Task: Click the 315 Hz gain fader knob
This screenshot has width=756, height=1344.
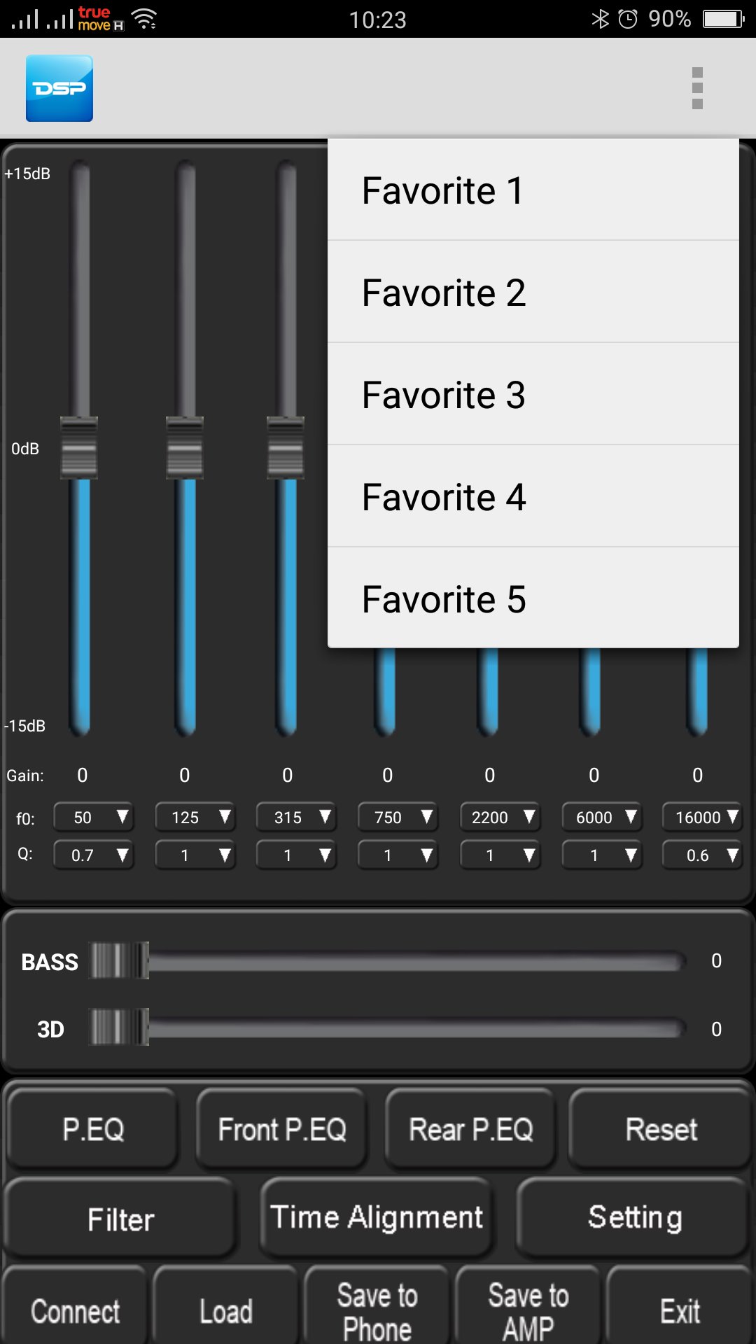Action: click(x=287, y=448)
